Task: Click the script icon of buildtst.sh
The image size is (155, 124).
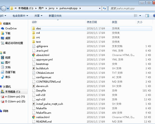Action: click(x=34, y=68)
